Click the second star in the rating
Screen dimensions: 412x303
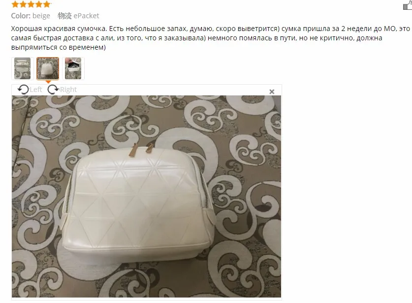(23, 4)
